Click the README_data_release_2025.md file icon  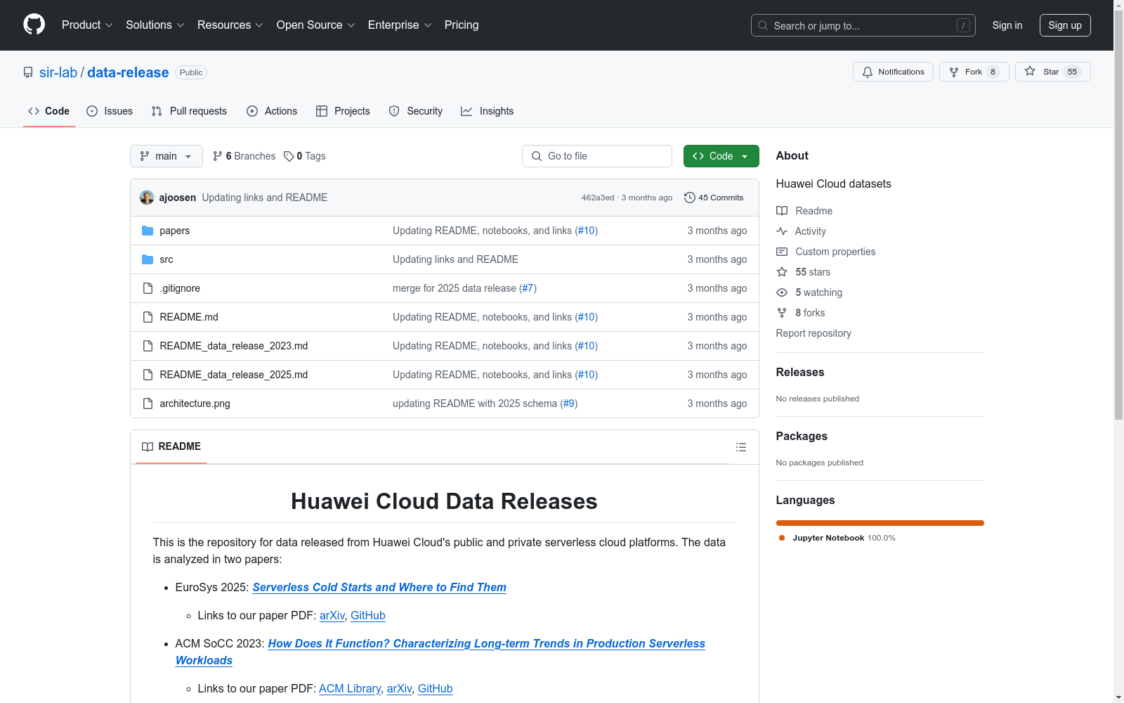[148, 375]
